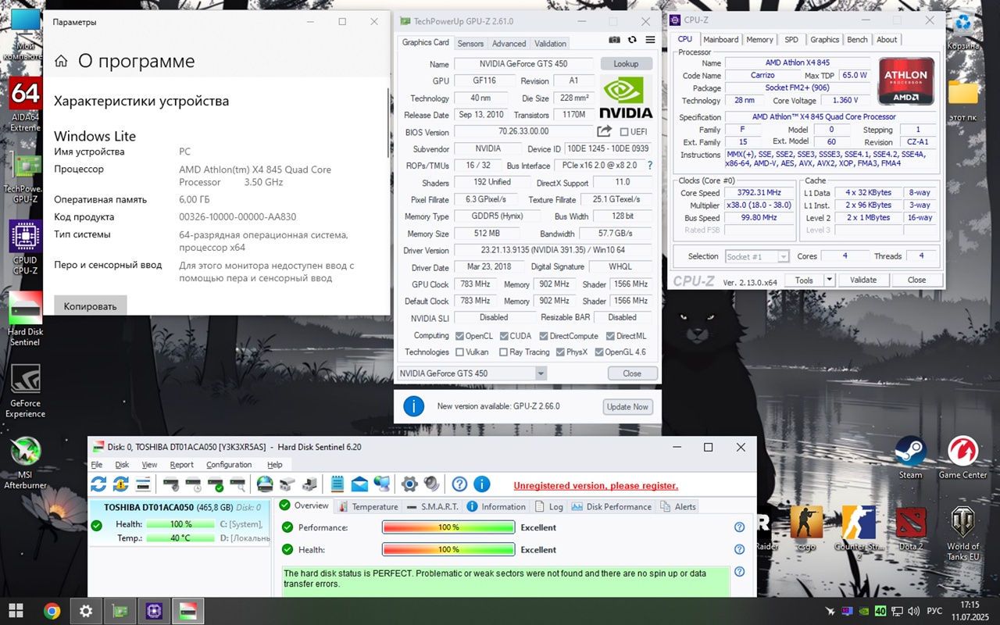Click the refresh button in Hard Disk Sentinel toolbar
Screen dimensions: 1000x625
(x=98, y=484)
